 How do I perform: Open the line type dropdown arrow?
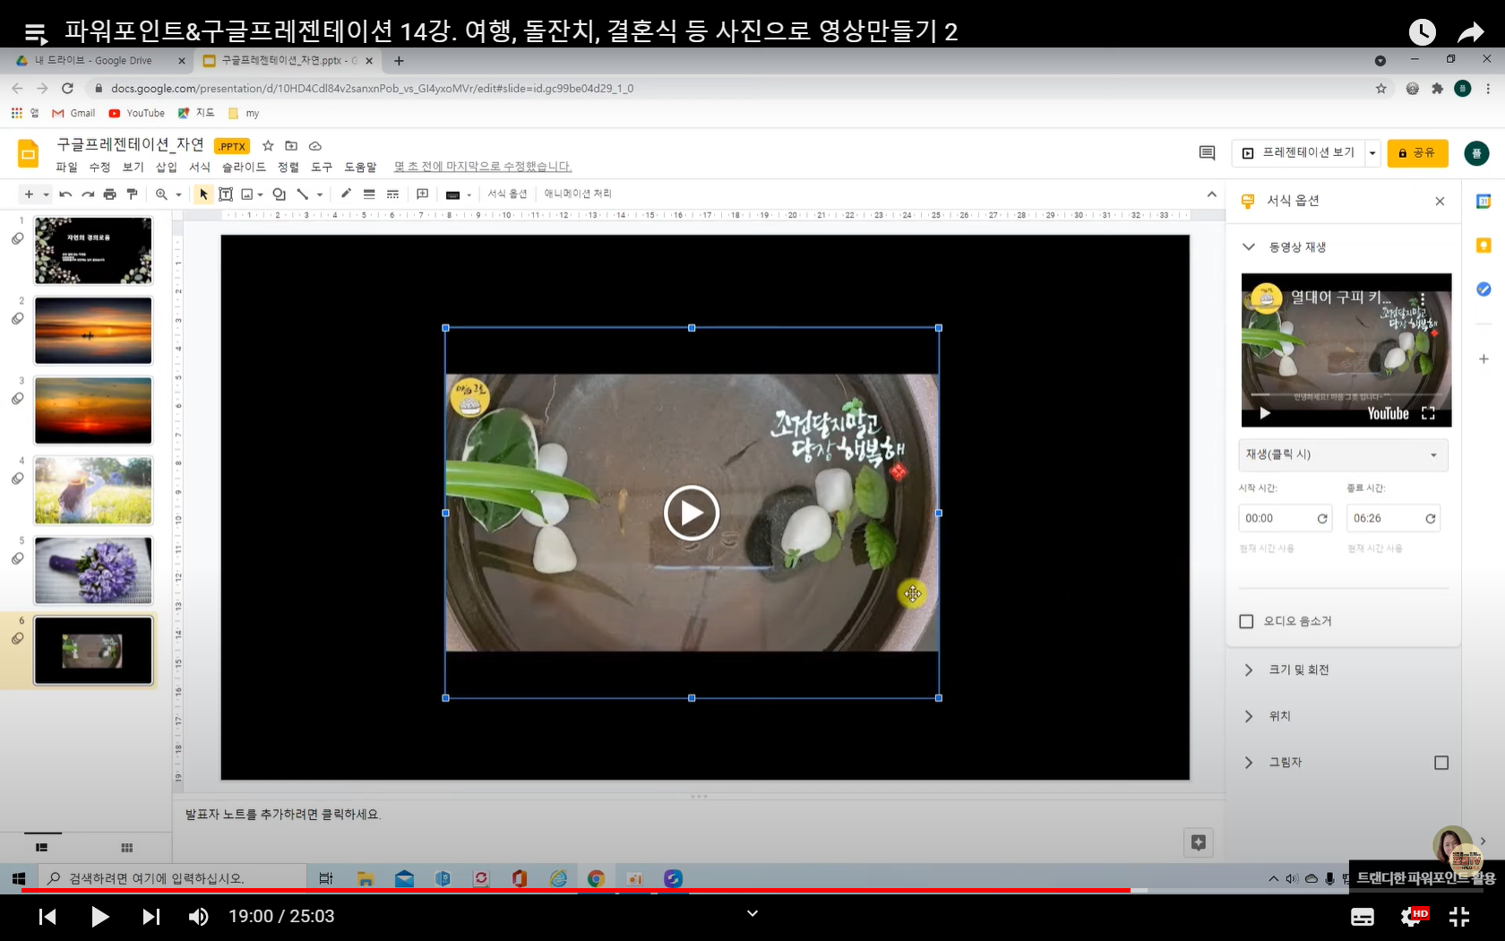(320, 194)
